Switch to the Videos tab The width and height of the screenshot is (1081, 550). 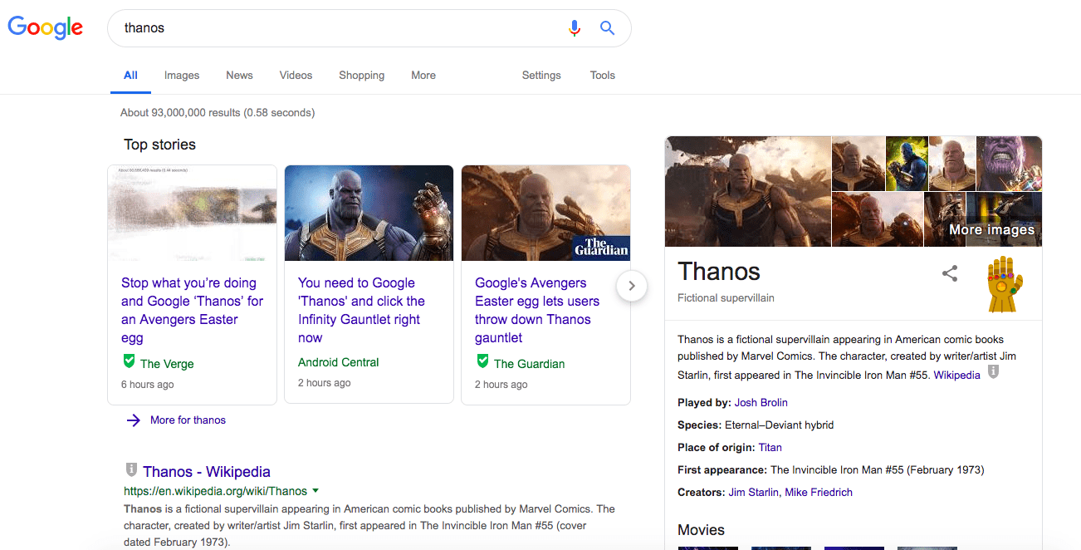point(296,75)
